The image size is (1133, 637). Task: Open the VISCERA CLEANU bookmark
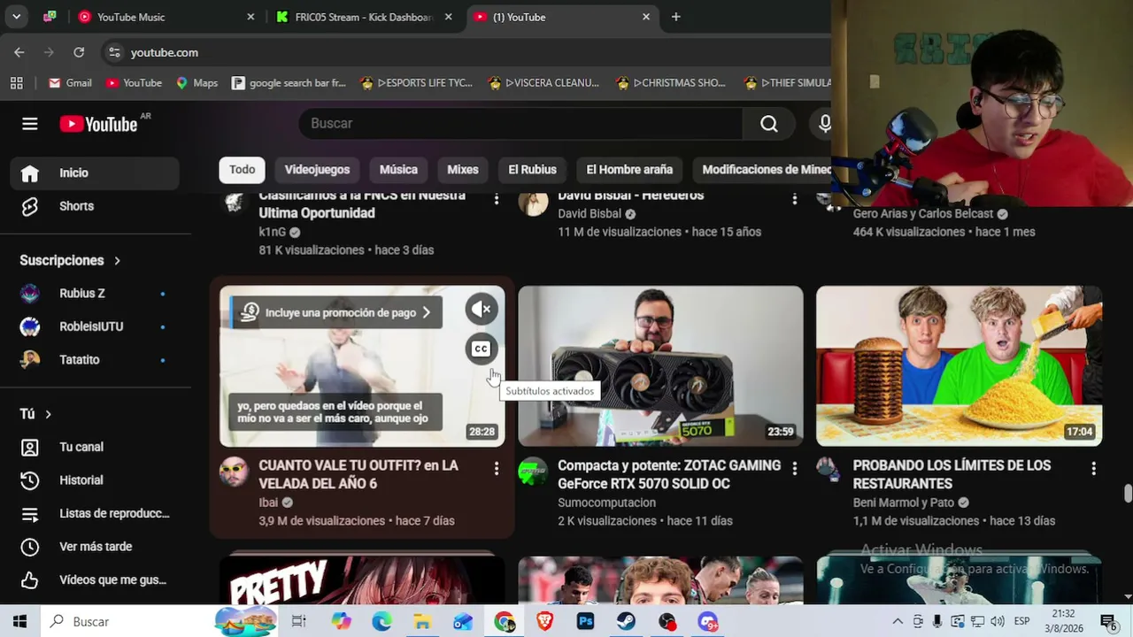543,82
